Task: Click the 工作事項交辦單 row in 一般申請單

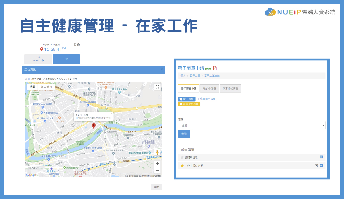Action: (252, 166)
